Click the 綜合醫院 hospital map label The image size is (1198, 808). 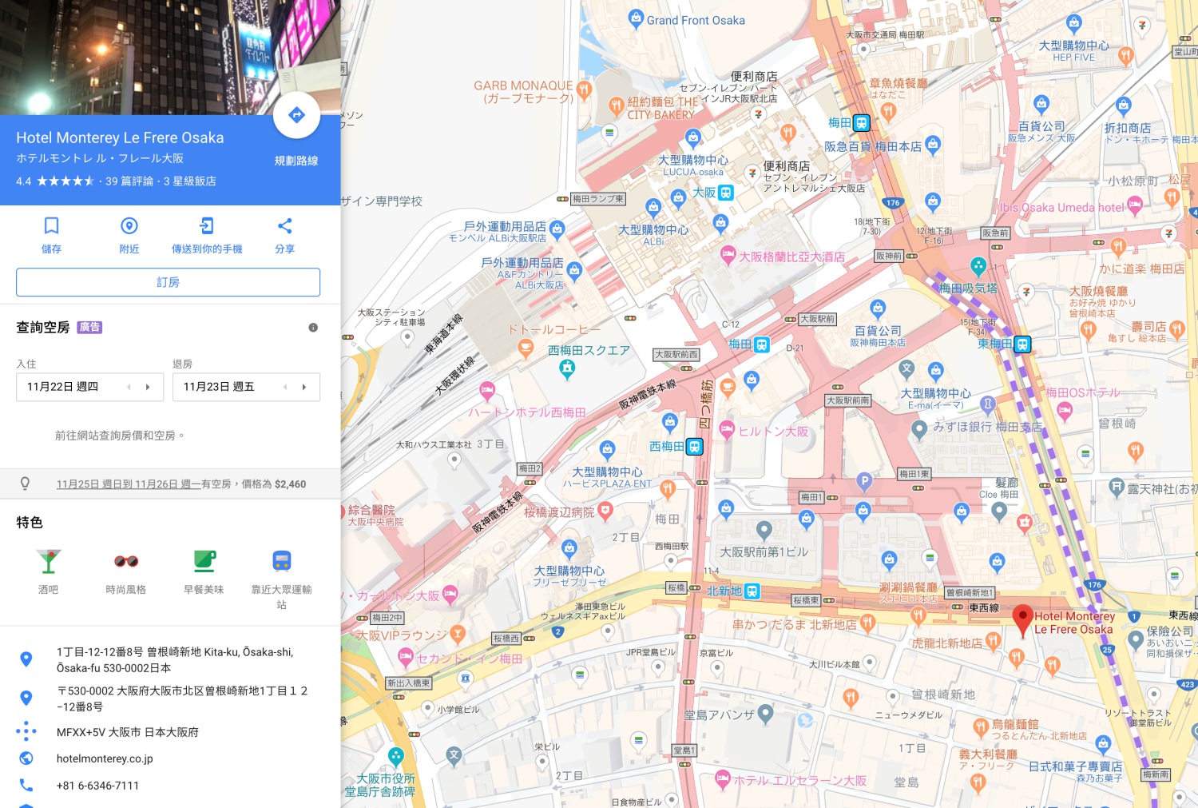click(x=371, y=510)
